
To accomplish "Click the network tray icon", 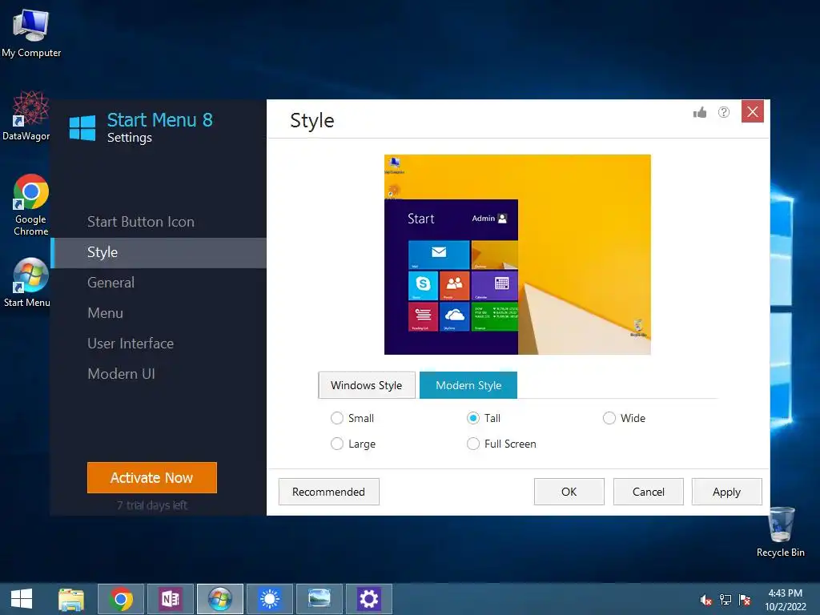I will 726,600.
